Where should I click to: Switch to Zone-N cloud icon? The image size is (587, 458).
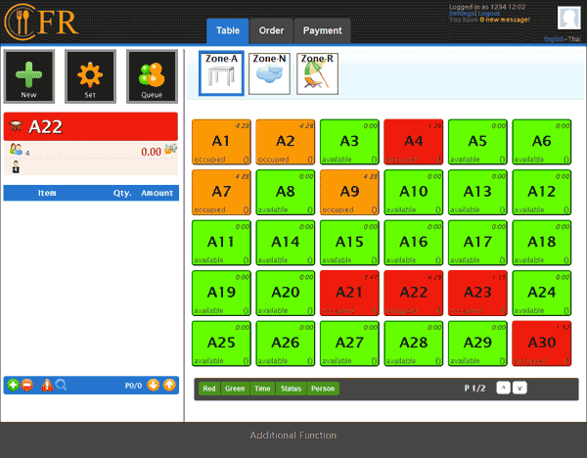pos(269,73)
